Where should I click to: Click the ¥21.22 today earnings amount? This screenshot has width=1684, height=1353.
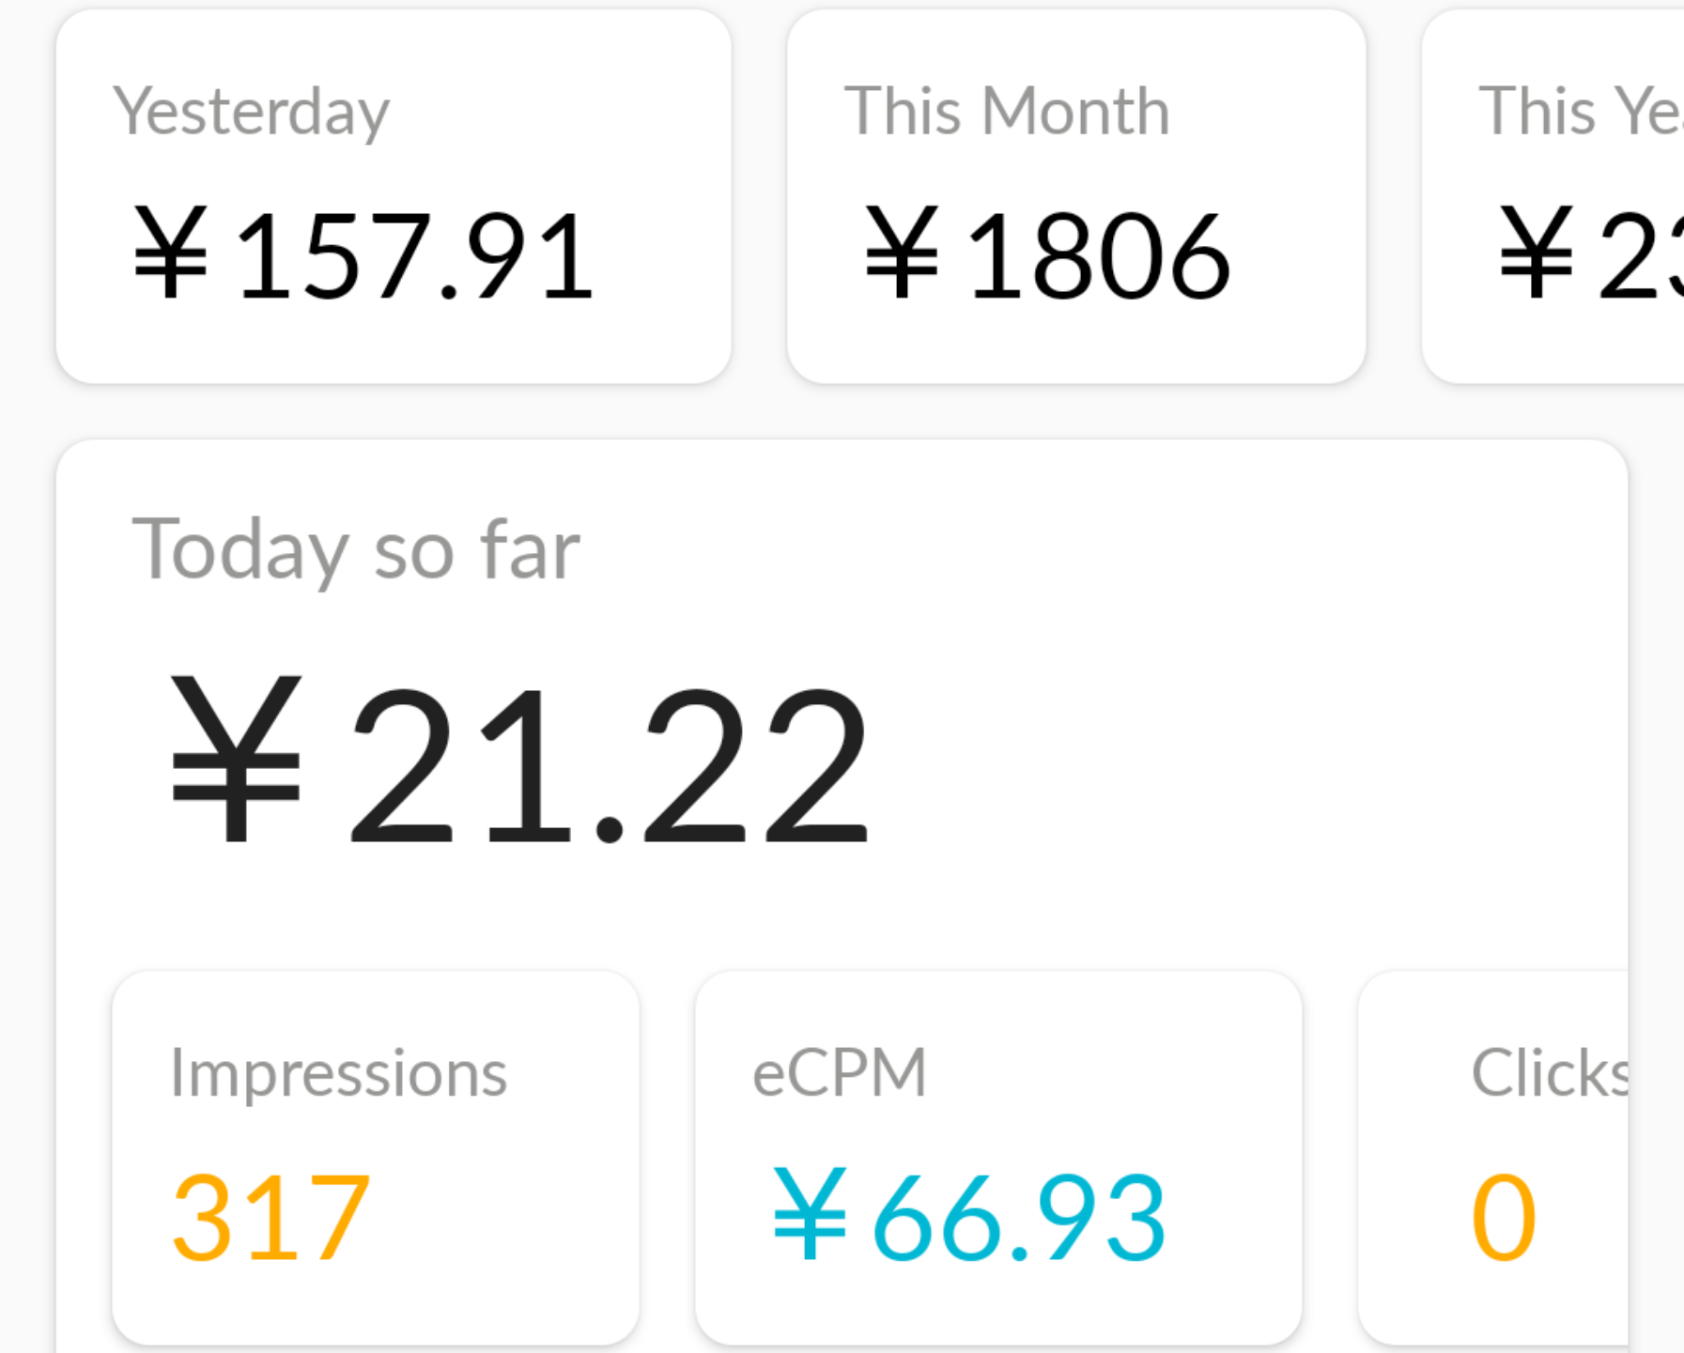pyautogui.click(x=519, y=761)
